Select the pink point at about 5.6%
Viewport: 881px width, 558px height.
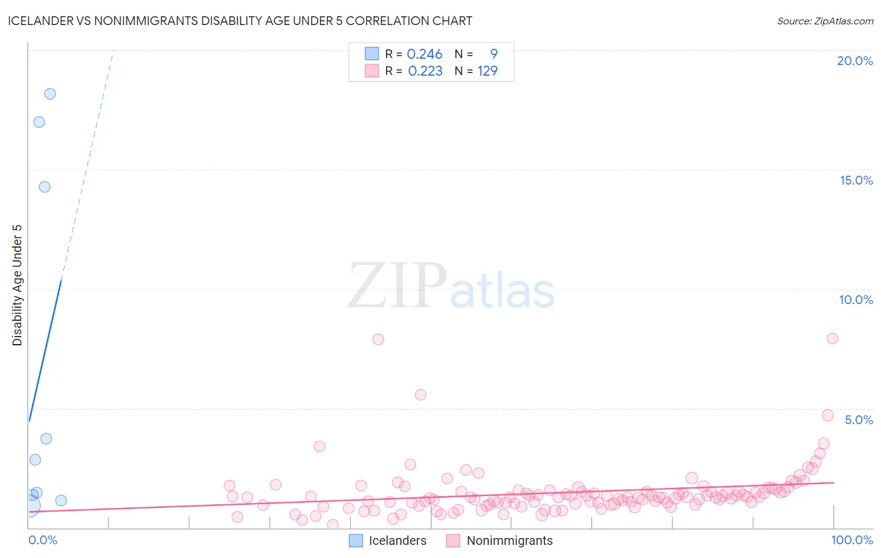click(x=420, y=395)
